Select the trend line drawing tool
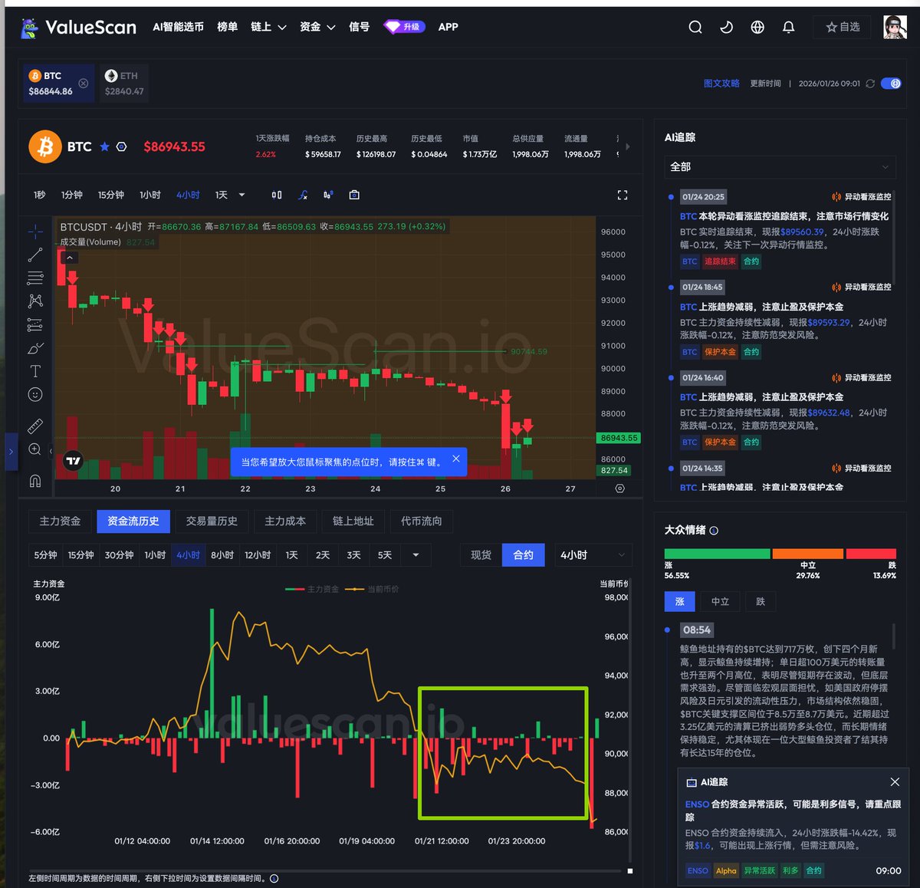This screenshot has width=920, height=888. coord(35,255)
